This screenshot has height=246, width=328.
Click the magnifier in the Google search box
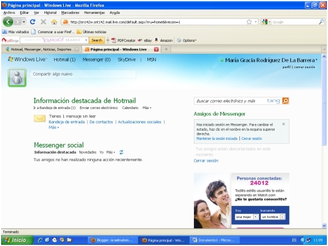(321, 22)
